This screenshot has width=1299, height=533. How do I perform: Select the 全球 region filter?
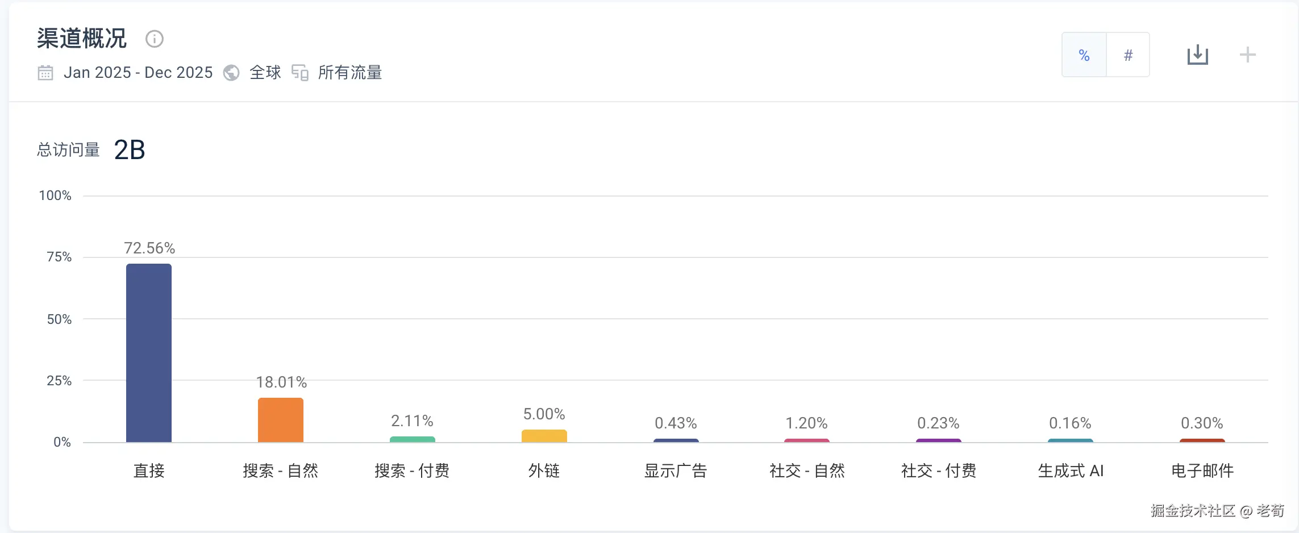(x=265, y=73)
